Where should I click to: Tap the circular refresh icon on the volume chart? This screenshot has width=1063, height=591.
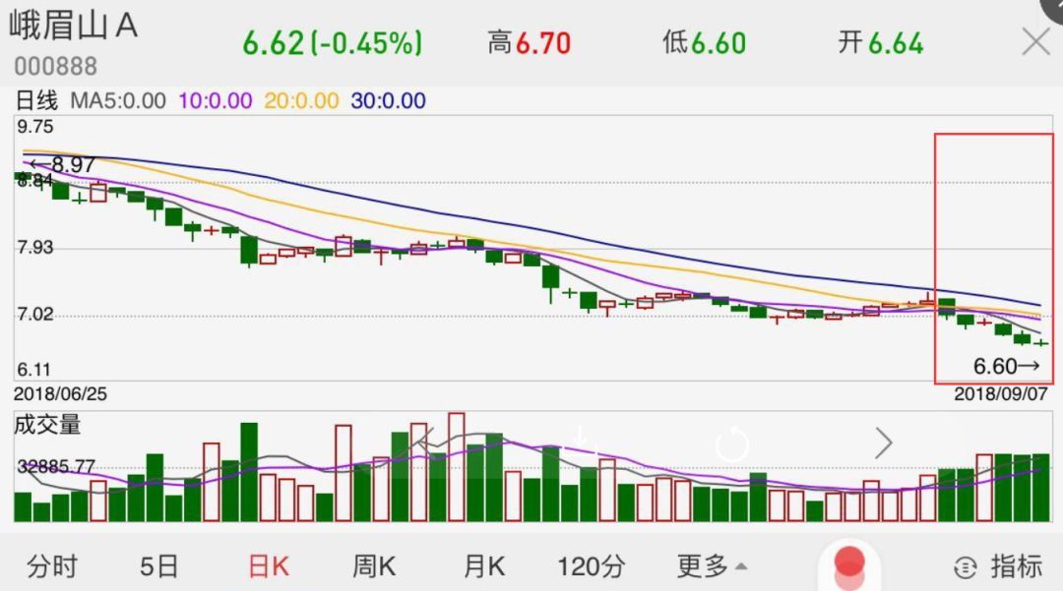point(732,444)
